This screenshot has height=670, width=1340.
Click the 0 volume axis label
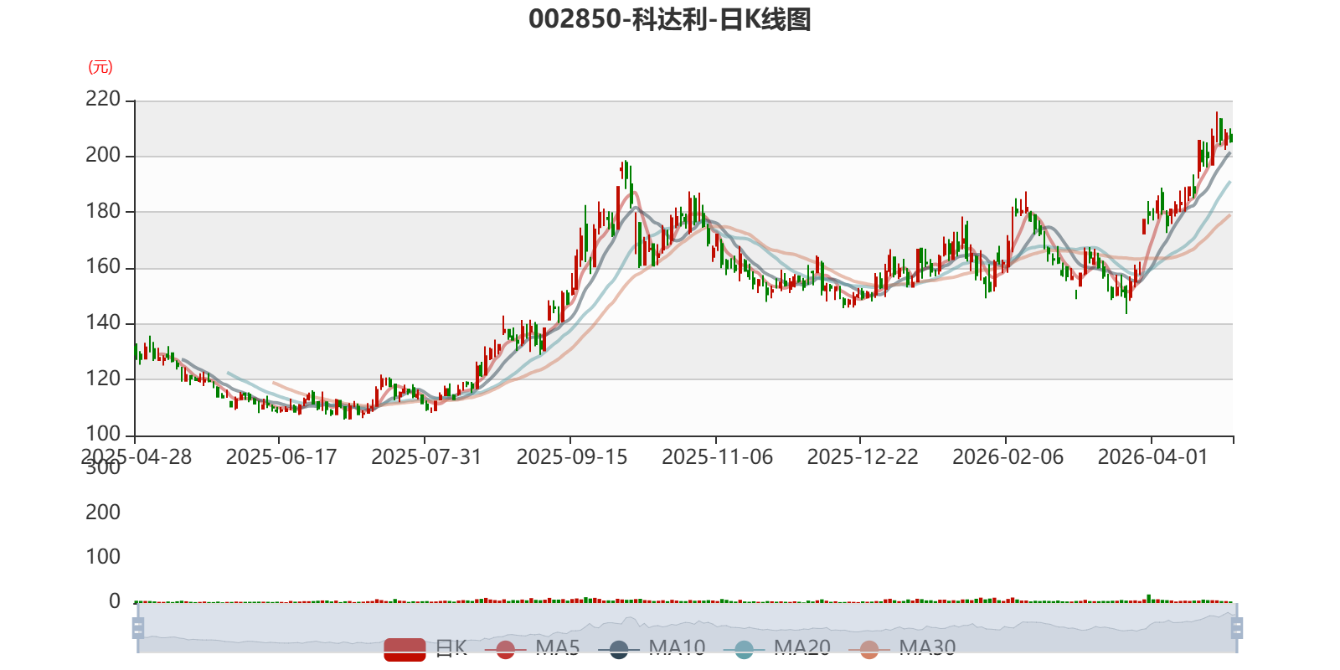pyautogui.click(x=115, y=601)
